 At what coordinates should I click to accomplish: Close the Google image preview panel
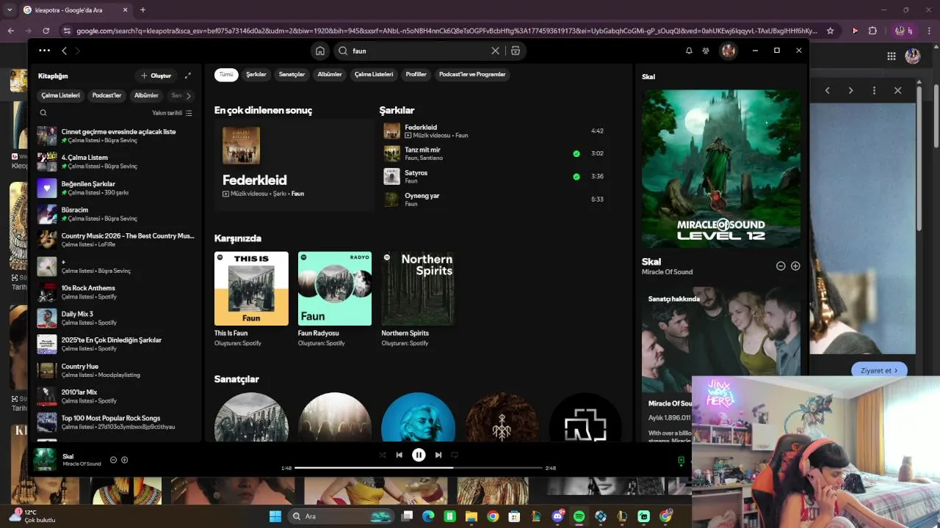tap(897, 90)
